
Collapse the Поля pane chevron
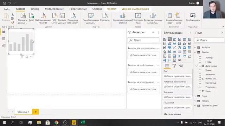(x=222, y=33)
